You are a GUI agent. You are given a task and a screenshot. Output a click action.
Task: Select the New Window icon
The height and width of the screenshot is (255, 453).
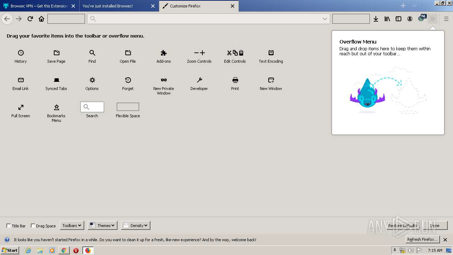(x=271, y=80)
